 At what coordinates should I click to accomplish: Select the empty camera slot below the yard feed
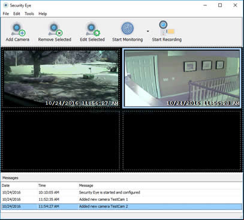61,140
